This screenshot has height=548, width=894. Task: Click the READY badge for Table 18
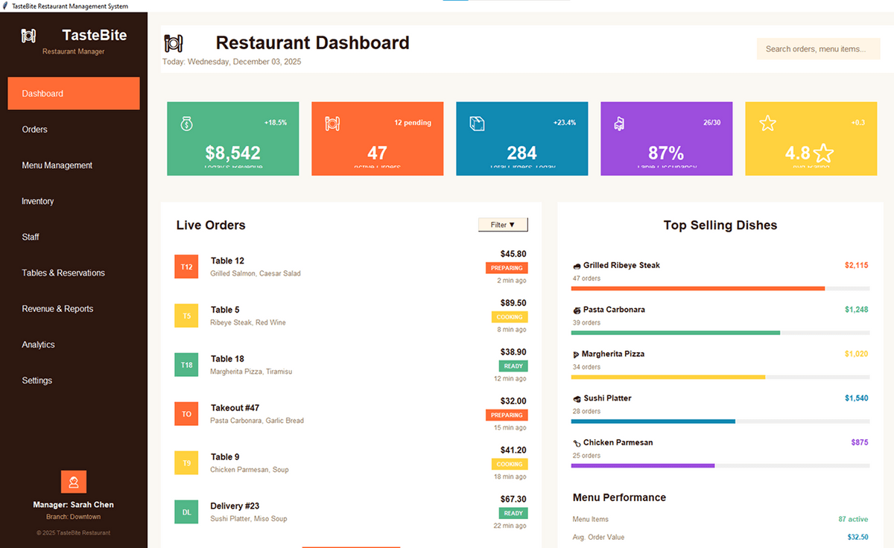pyautogui.click(x=513, y=366)
